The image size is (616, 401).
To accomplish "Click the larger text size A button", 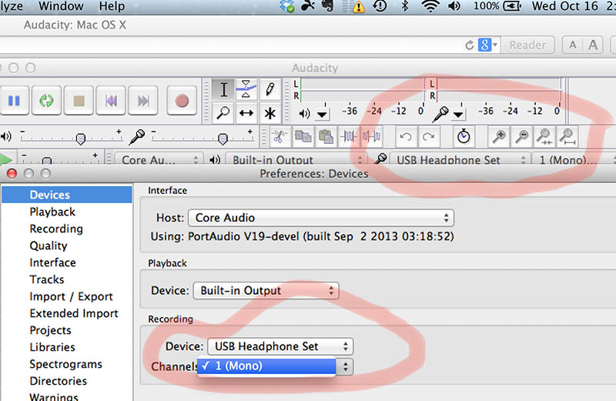I will pyautogui.click(x=593, y=45).
